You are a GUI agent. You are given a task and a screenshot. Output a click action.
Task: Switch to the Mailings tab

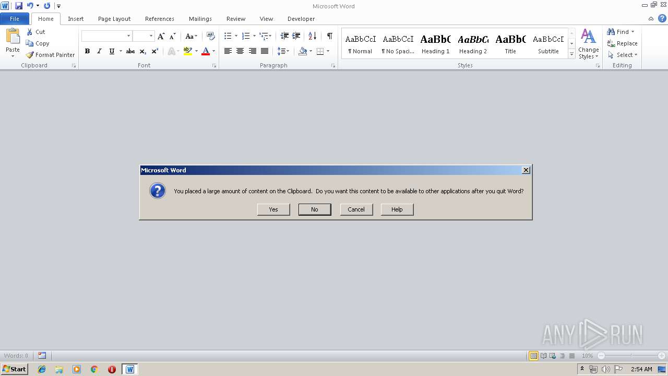click(x=200, y=19)
